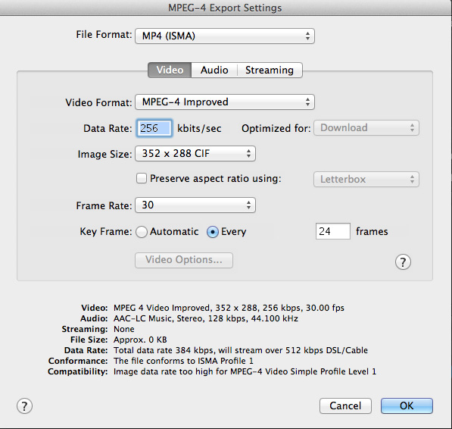Screen dimensions: 452x429
Task: Click the help icon beside Cancel row
Action: coord(24,406)
